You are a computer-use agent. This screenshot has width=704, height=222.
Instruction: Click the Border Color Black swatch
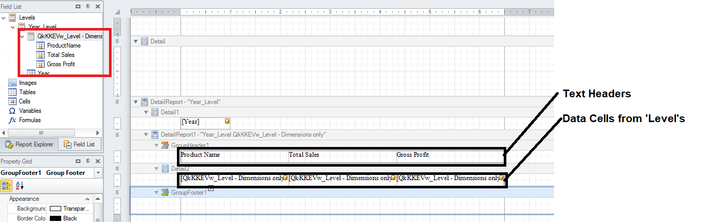55,218
